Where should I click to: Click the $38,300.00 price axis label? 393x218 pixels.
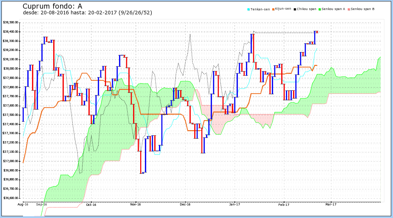pos(10,41)
